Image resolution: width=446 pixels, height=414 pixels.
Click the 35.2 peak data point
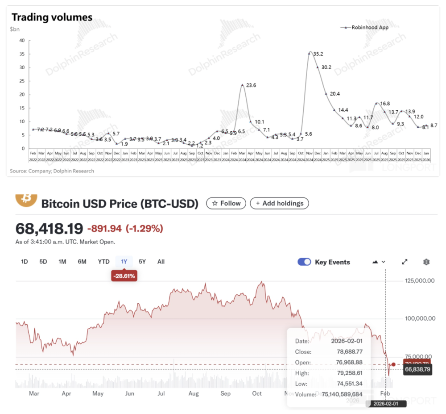point(310,53)
